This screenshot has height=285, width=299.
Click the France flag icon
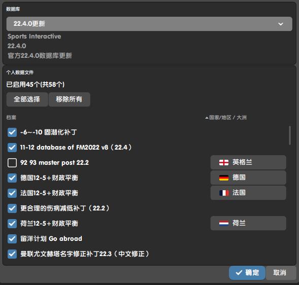pyautogui.click(x=224, y=193)
